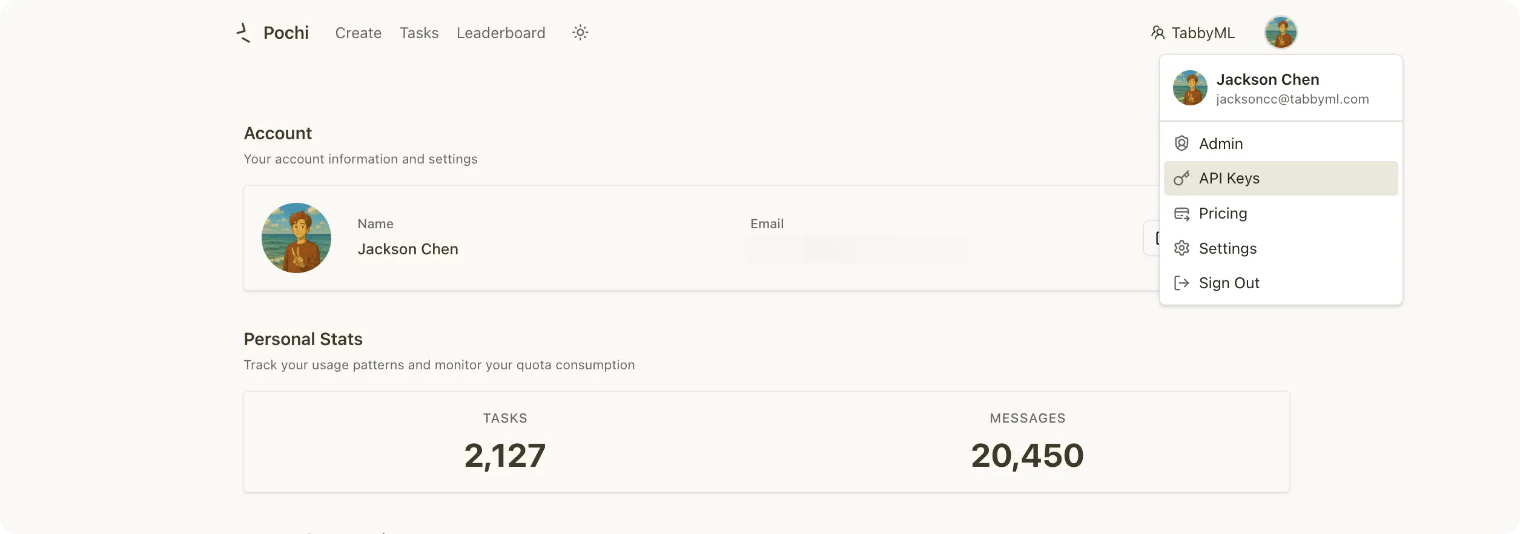Image resolution: width=1520 pixels, height=534 pixels.
Task: Click the large Account profile picture
Action: pos(296,238)
